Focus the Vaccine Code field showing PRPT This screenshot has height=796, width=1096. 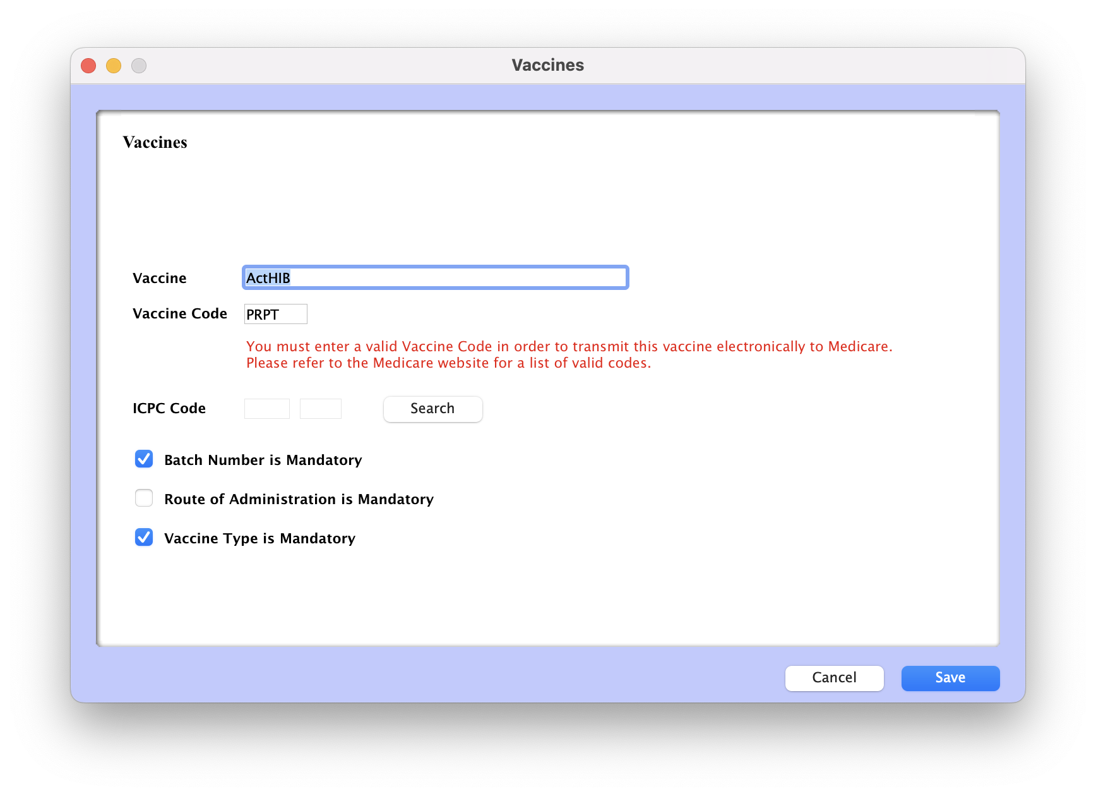point(275,314)
